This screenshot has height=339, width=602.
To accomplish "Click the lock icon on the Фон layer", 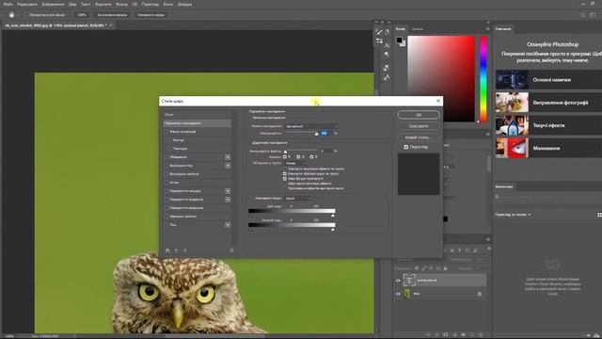I will pyautogui.click(x=480, y=294).
